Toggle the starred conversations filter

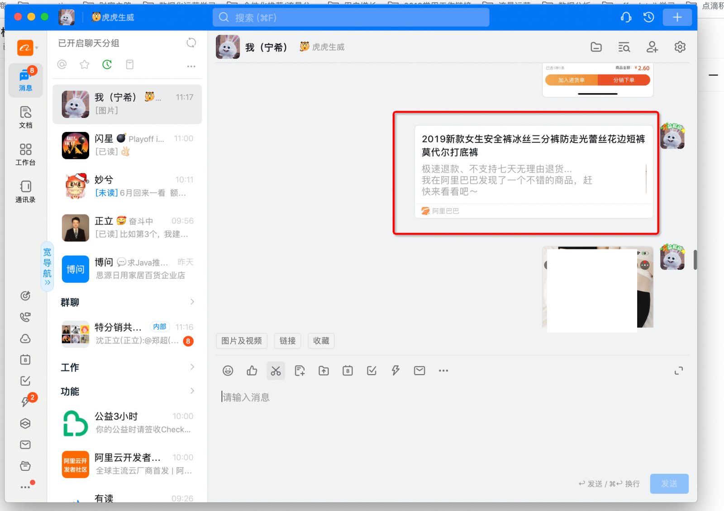point(84,64)
